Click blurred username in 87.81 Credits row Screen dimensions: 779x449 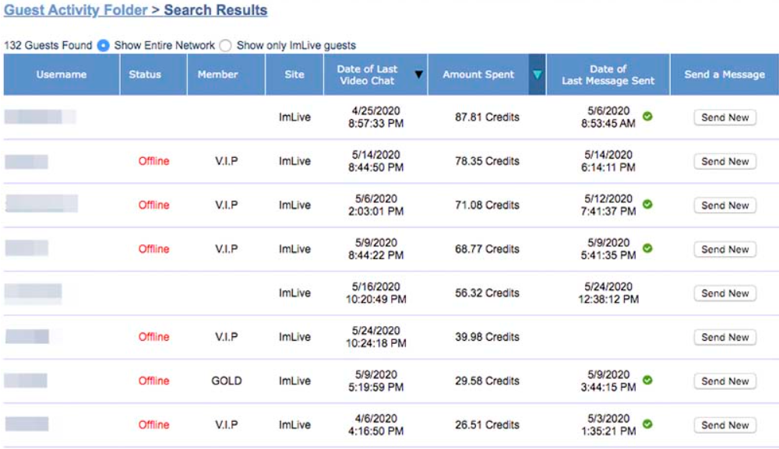point(41,117)
